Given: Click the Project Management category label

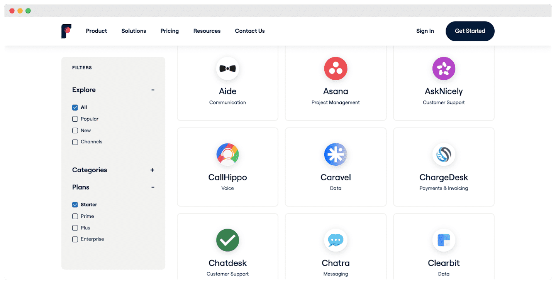Looking at the screenshot, I should (336, 103).
